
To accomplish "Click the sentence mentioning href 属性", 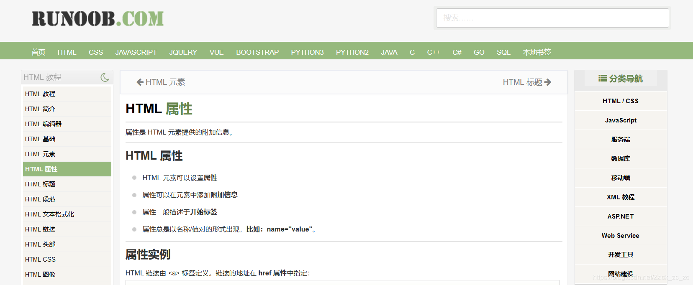I will pos(218,273).
